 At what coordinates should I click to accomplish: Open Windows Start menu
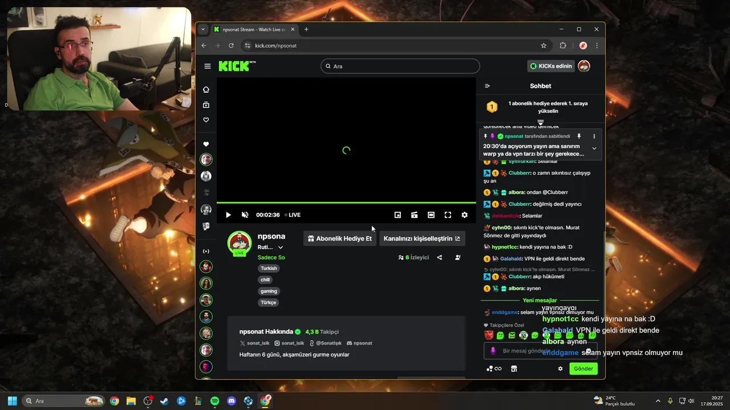pos(12,401)
